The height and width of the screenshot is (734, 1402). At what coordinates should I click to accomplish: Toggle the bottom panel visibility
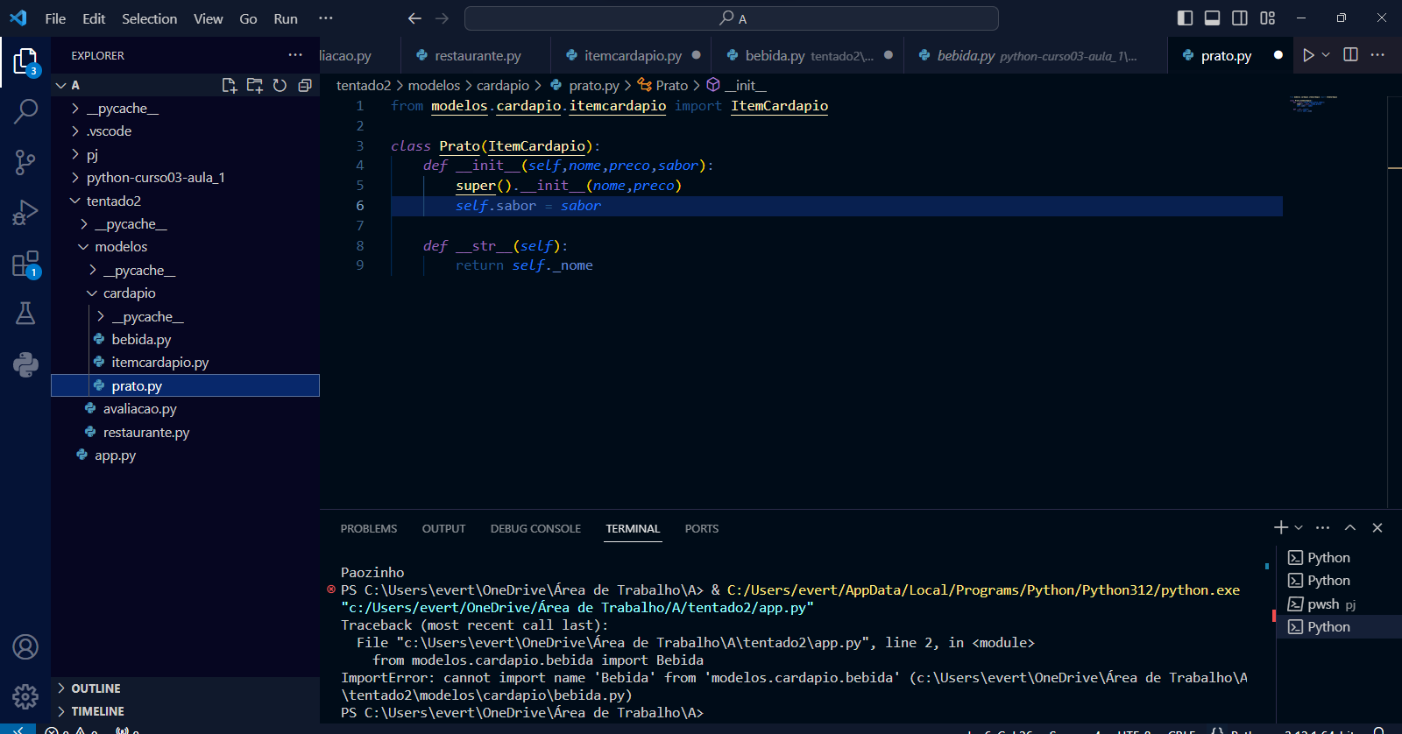(x=1213, y=18)
